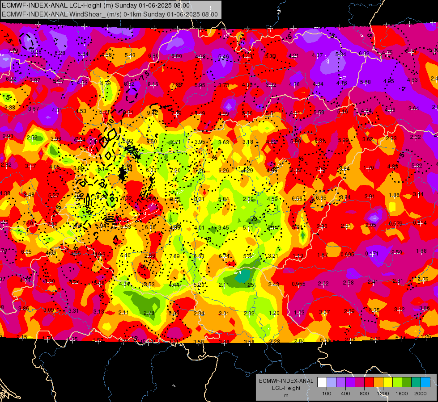This screenshot has height=402, width=438.
Task: Click the sky blue legend swatch
Action: click(x=425, y=382)
